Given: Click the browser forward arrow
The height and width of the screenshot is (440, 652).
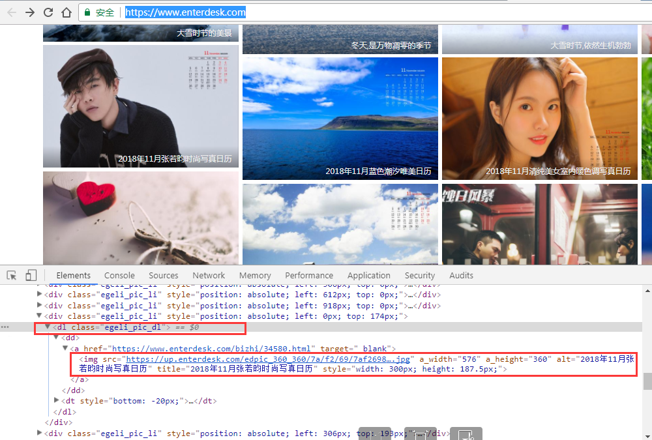Looking at the screenshot, I should pos(30,12).
